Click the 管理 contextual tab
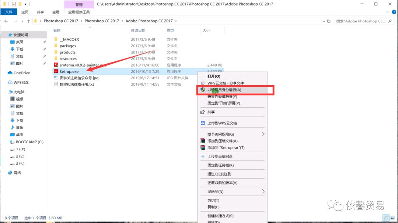Image resolution: width=398 pixels, height=223 pixels. click(79, 4)
